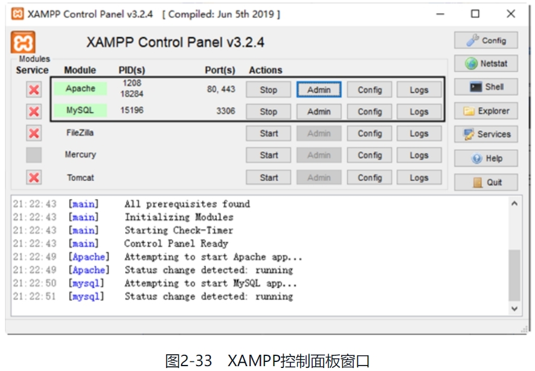Open the Shell terminal
535x371 pixels.
pos(485,87)
